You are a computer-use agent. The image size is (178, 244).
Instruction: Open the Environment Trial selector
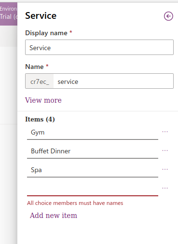[9, 14]
